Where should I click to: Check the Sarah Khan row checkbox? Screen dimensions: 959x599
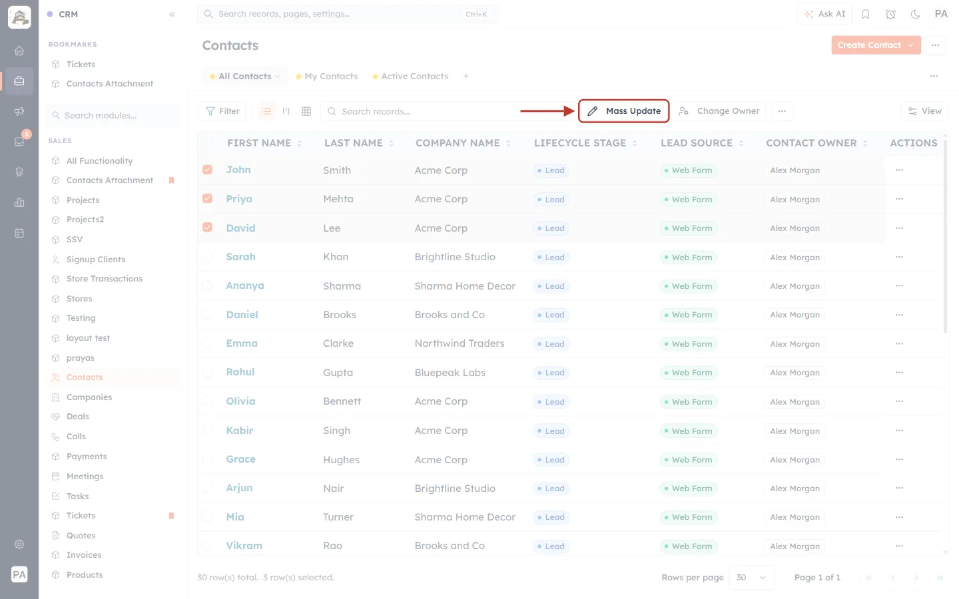pos(208,256)
